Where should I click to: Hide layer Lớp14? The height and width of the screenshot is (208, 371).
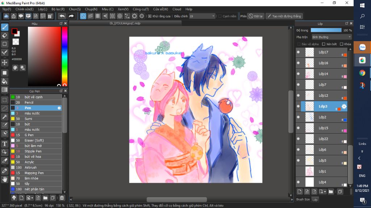tap(298, 74)
